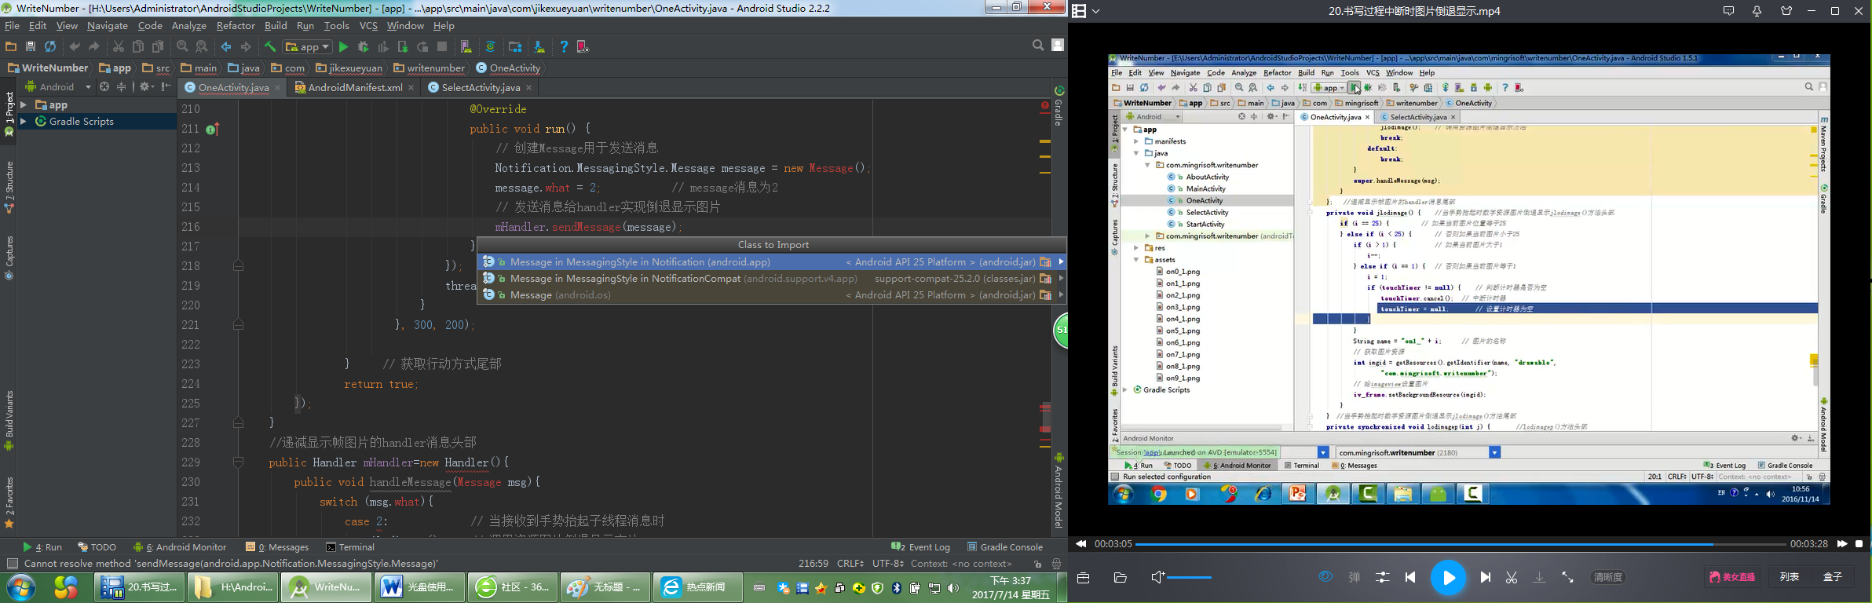Click the Cut scissors in Android Studio toolbar
This screenshot has height=603, width=1872.
(x=119, y=47)
